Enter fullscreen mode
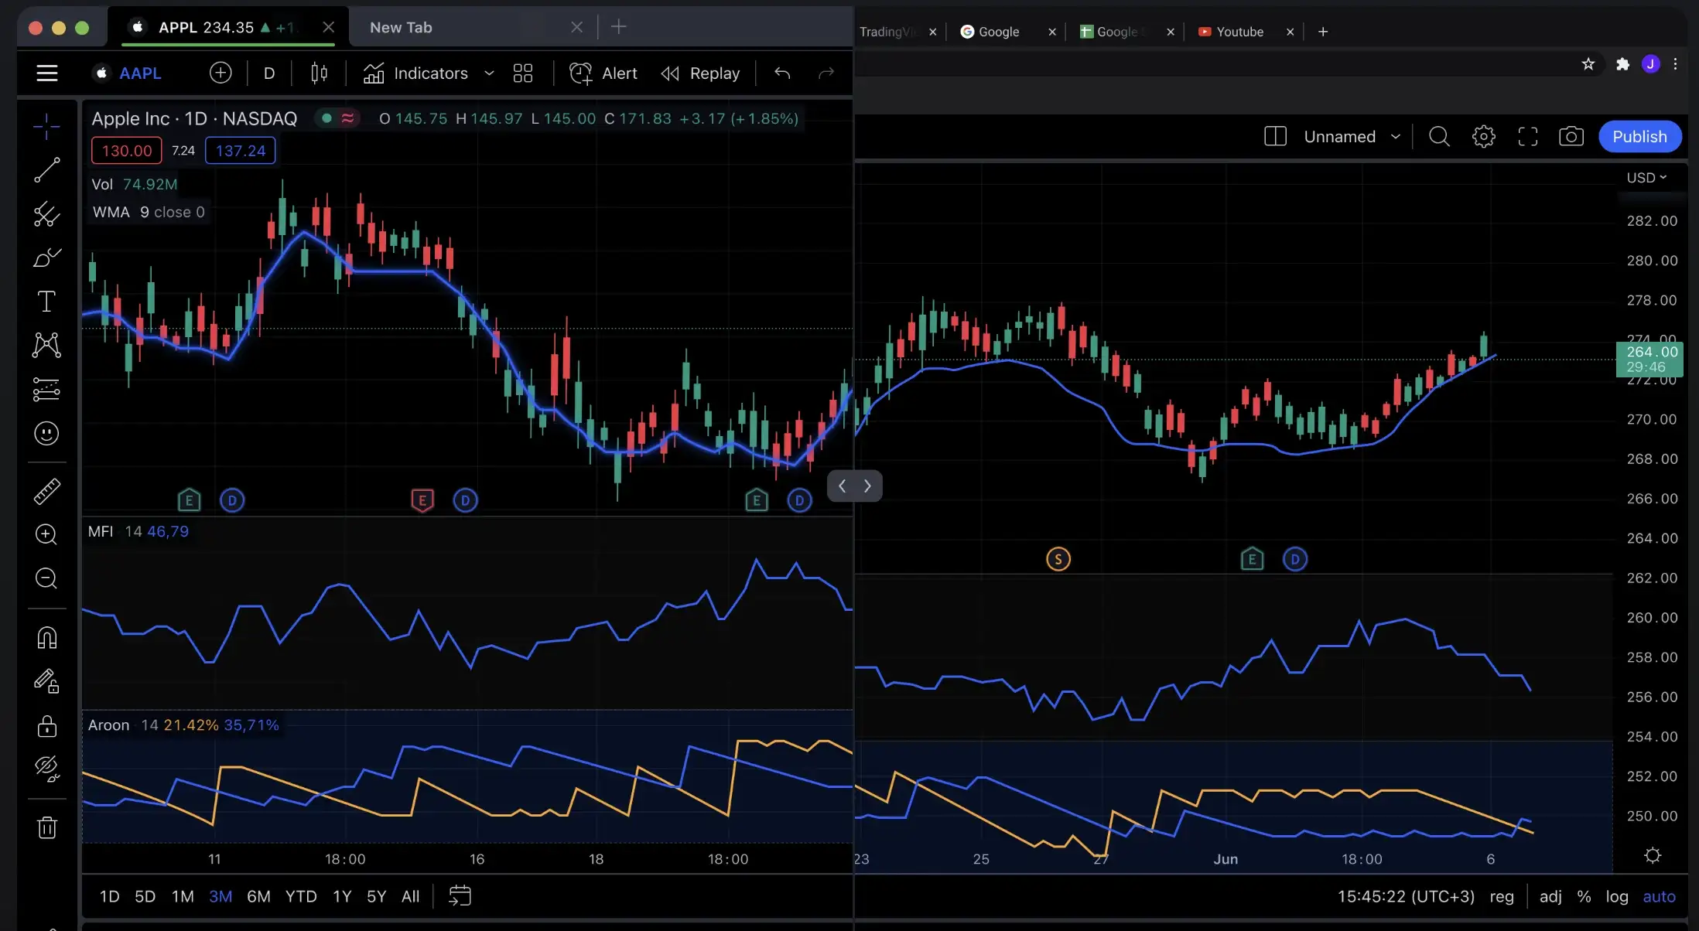The image size is (1699, 931). (1527, 136)
